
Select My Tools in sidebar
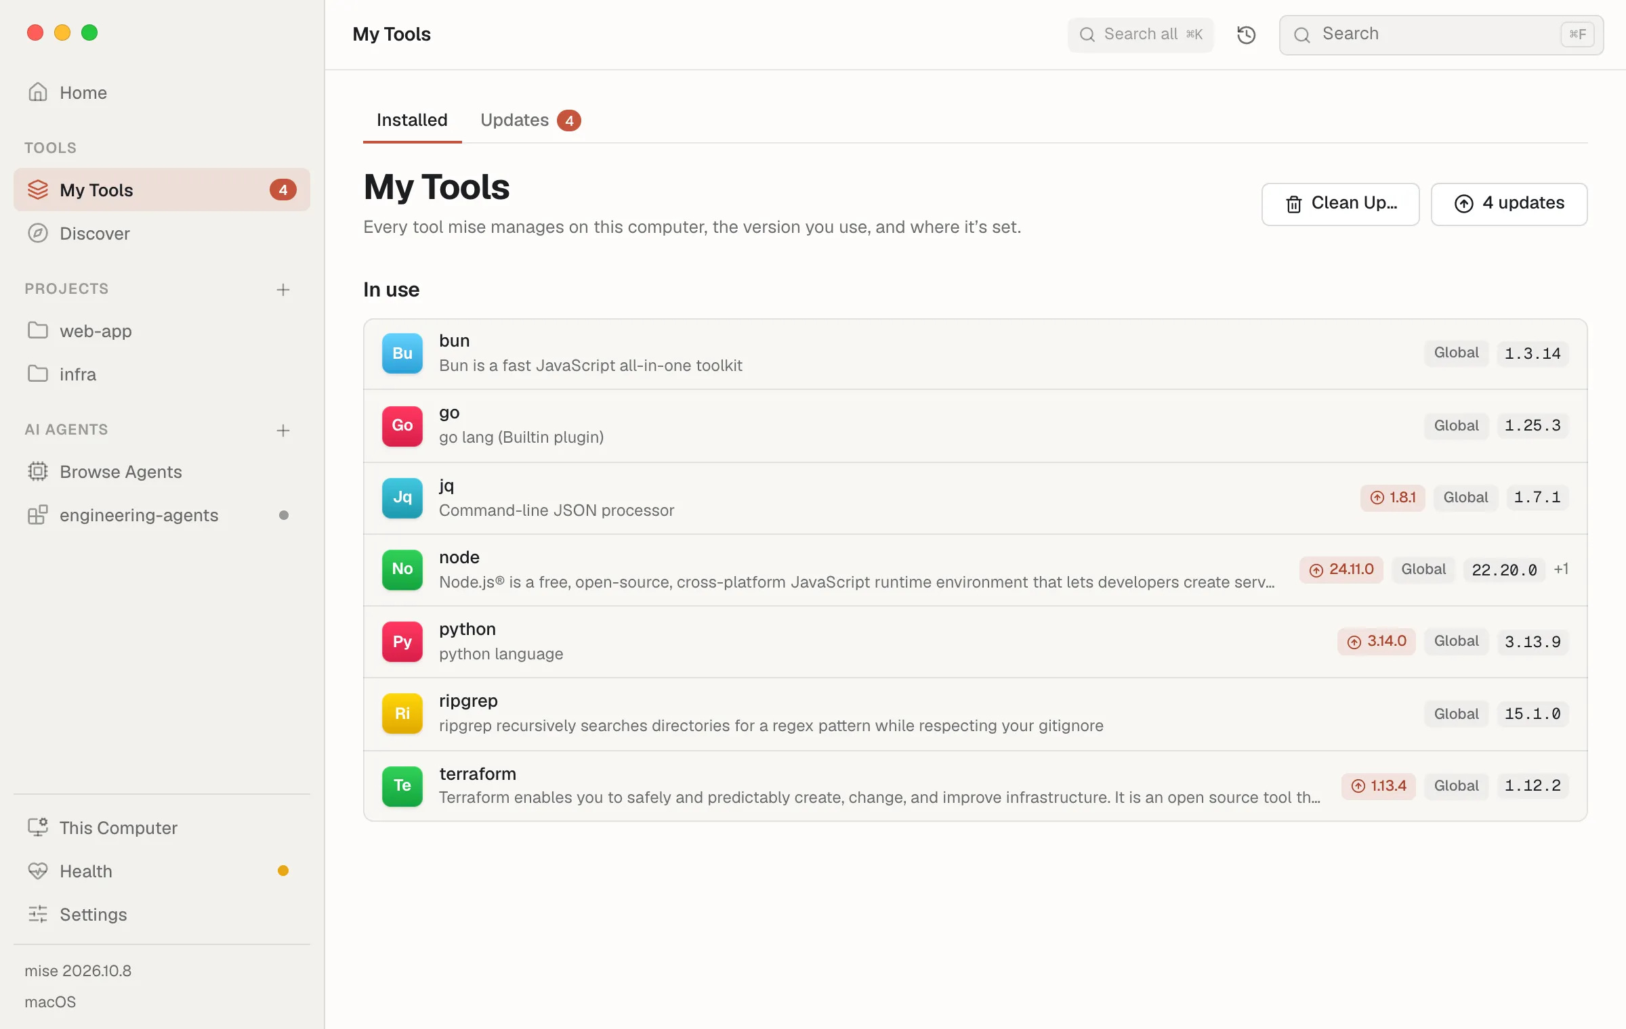coord(162,190)
